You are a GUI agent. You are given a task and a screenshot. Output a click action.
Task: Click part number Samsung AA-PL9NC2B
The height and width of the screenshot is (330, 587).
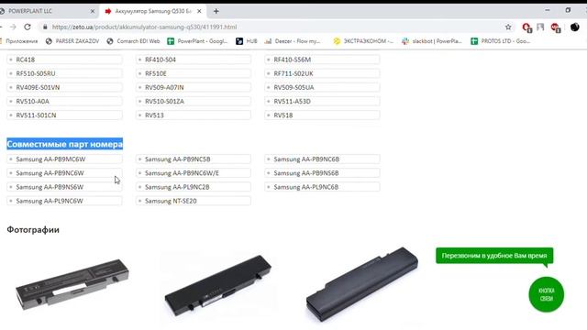coord(194,187)
